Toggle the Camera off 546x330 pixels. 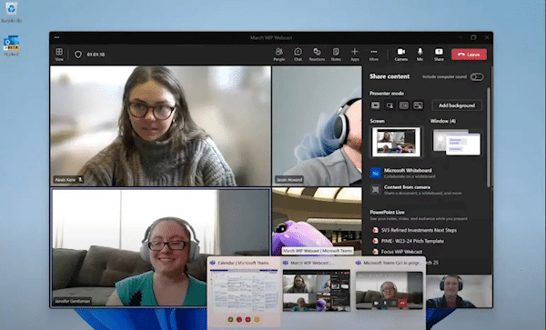[x=401, y=55]
